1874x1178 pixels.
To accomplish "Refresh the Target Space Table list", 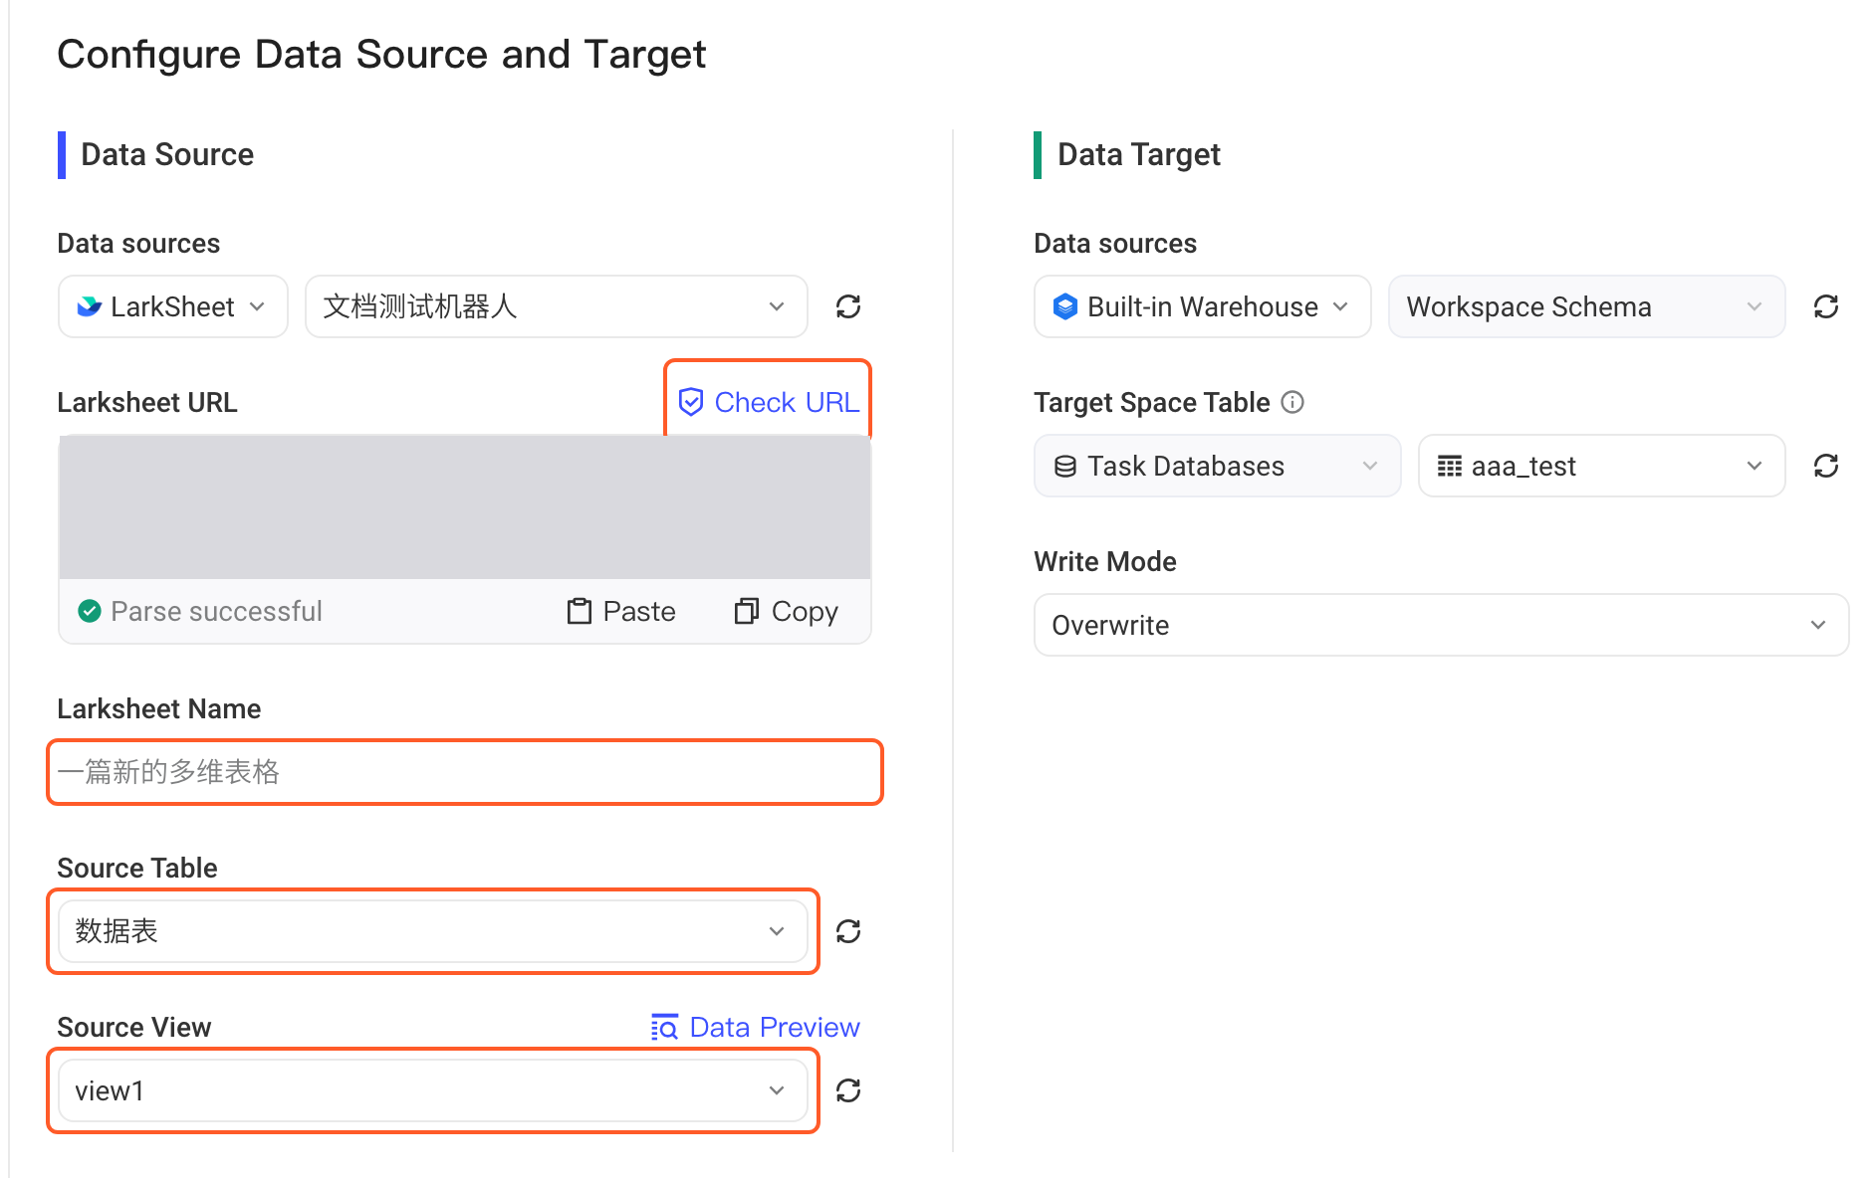I will [1826, 466].
